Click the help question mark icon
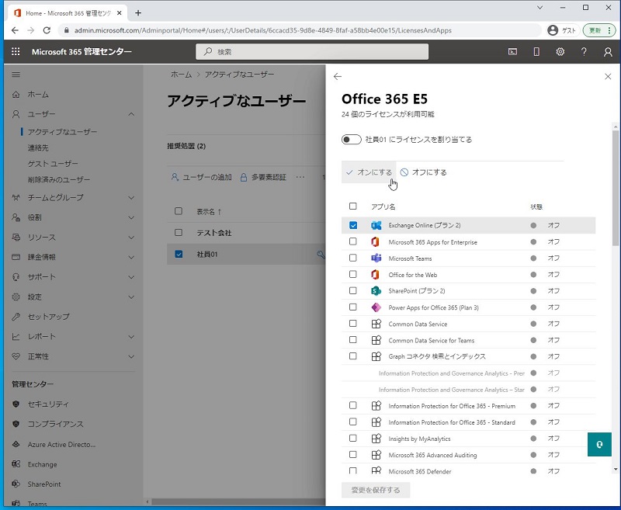 (584, 51)
